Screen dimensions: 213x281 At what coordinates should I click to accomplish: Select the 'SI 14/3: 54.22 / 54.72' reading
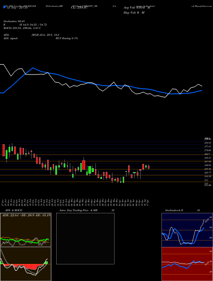[33, 25]
